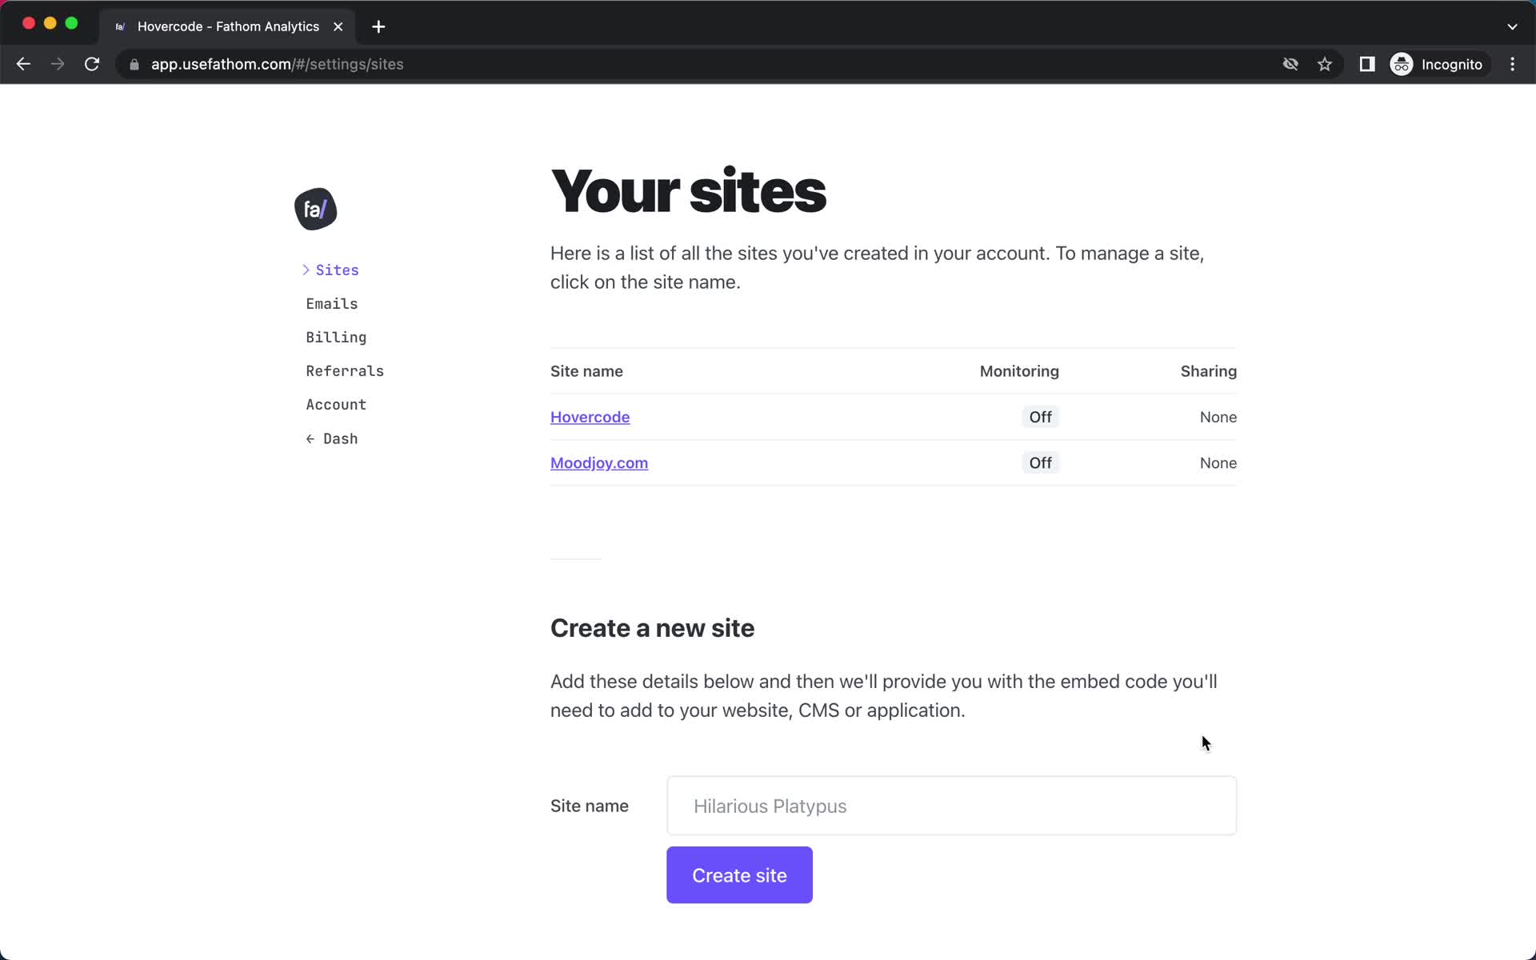Open Moodjoy.com site settings
The image size is (1536, 960).
[x=599, y=462]
